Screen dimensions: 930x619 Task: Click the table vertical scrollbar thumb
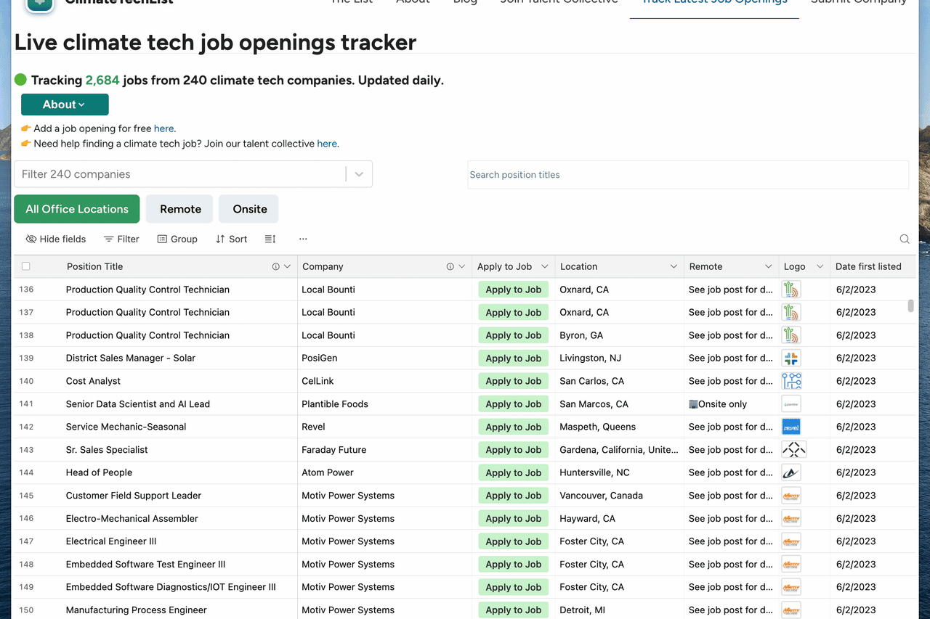click(911, 306)
